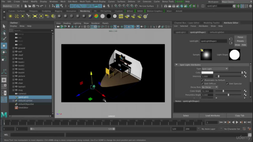253x142 pixels.
Task: Click the Load Attributes button
Action: point(213,116)
